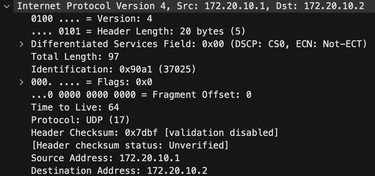The image size is (375, 176).
Task: Highlight the Source Address: 172.20.10.1 row
Action: point(105,158)
